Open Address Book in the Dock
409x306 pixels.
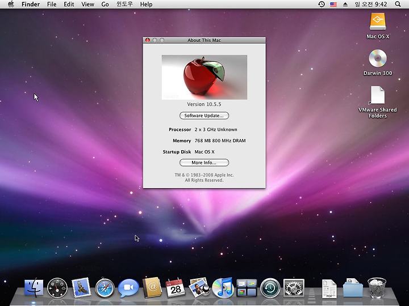pyautogui.click(x=152, y=287)
